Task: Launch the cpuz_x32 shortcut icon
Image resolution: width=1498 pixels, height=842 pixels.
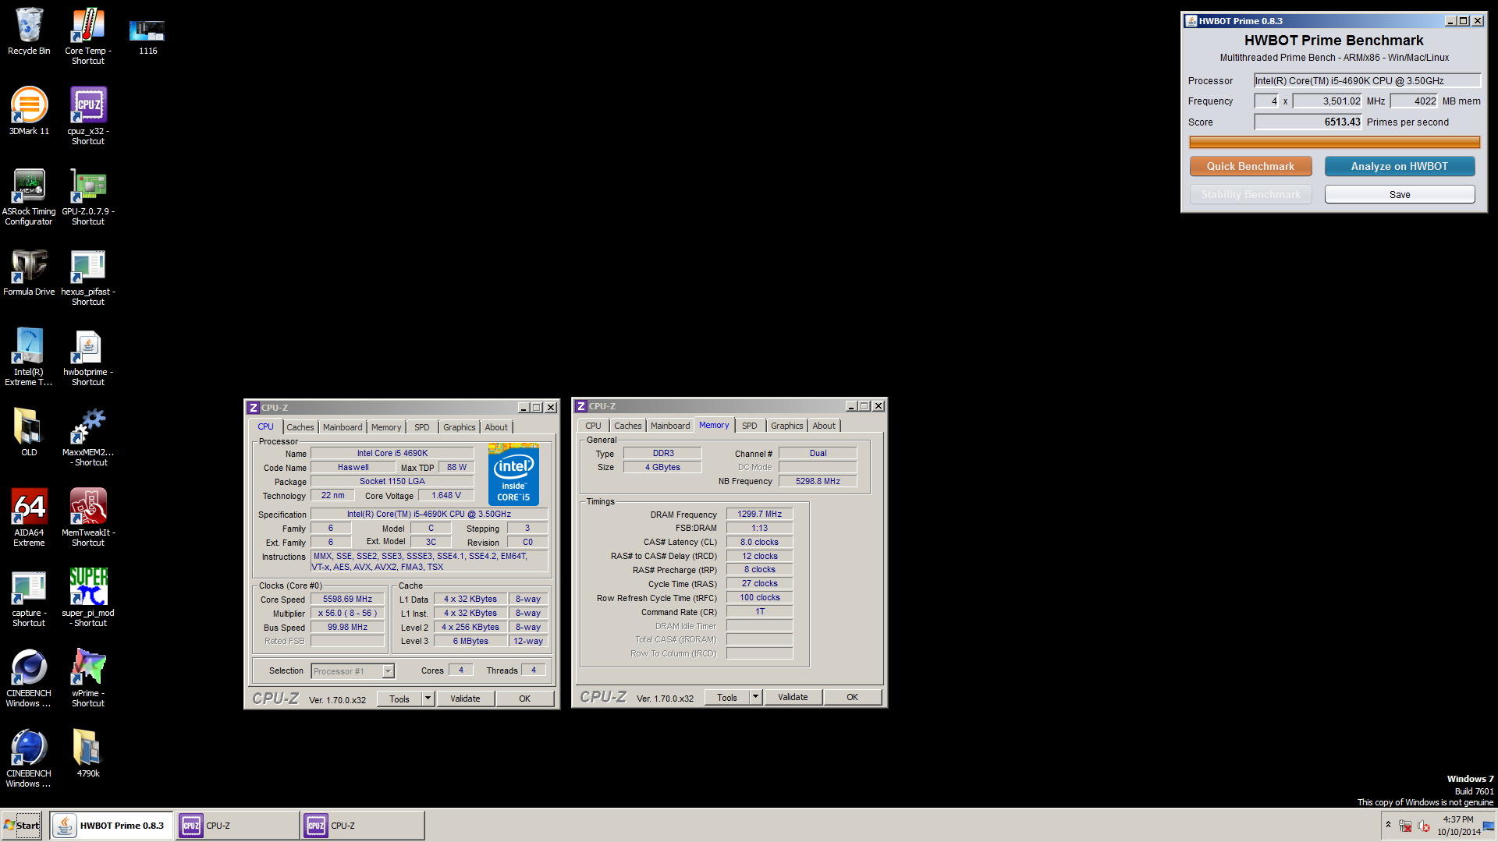Action: tap(87, 115)
